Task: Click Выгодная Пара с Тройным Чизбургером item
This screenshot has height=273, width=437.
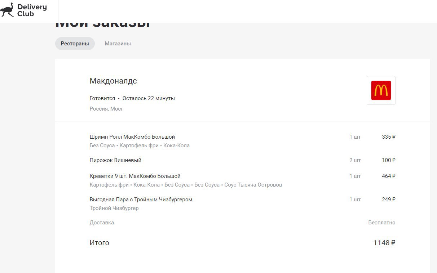Action: 142,200
